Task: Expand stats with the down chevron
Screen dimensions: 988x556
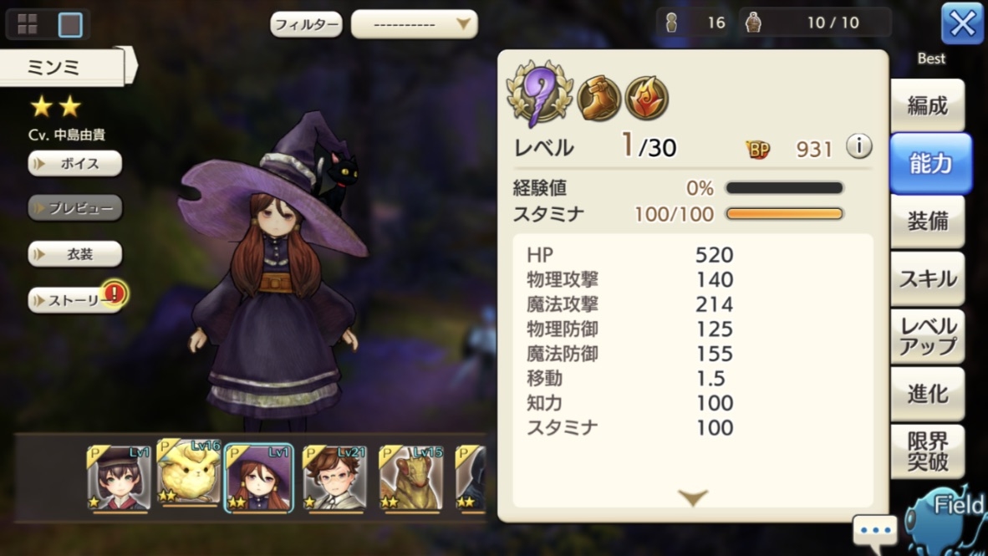Action: point(693,497)
